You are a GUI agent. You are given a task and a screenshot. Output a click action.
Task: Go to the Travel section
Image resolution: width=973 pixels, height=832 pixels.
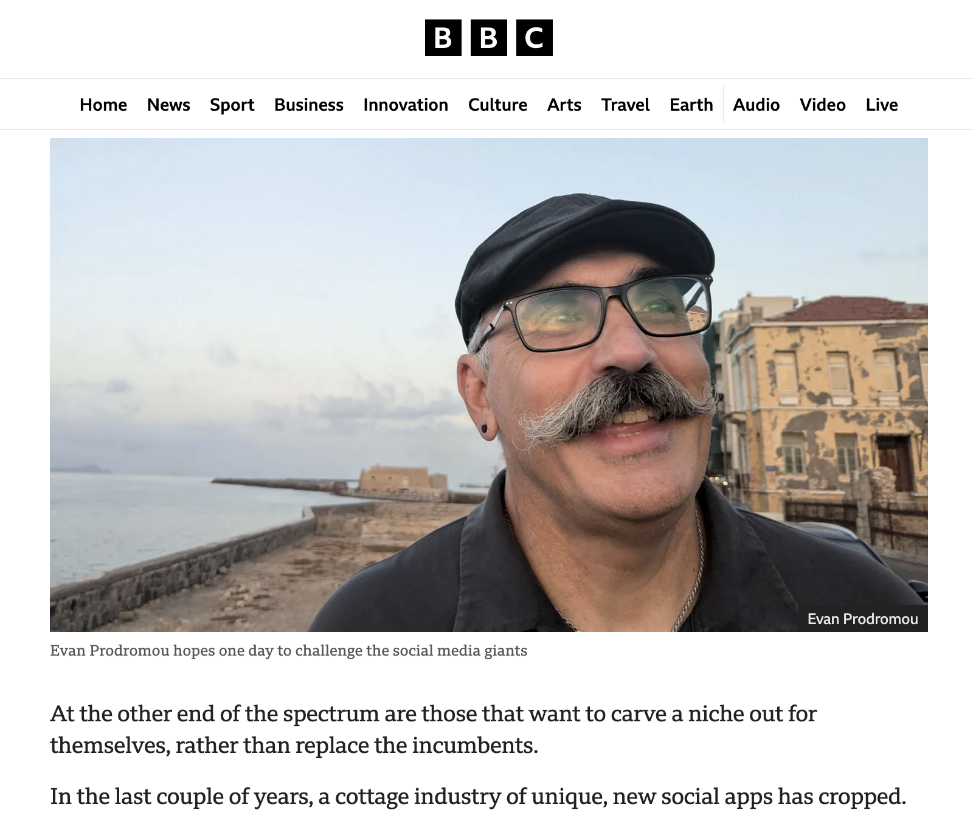tap(625, 105)
